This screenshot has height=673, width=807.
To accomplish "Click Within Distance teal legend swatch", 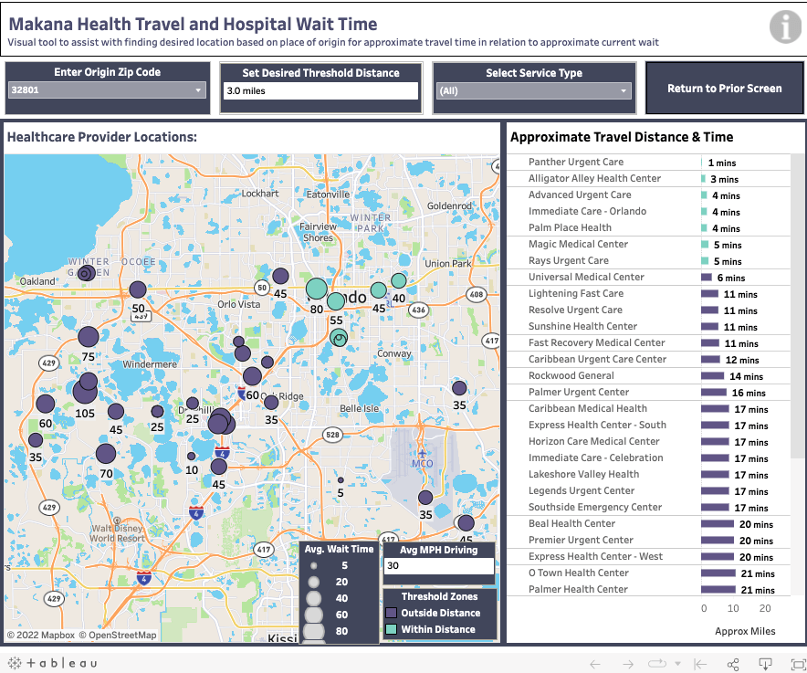I will (391, 629).
